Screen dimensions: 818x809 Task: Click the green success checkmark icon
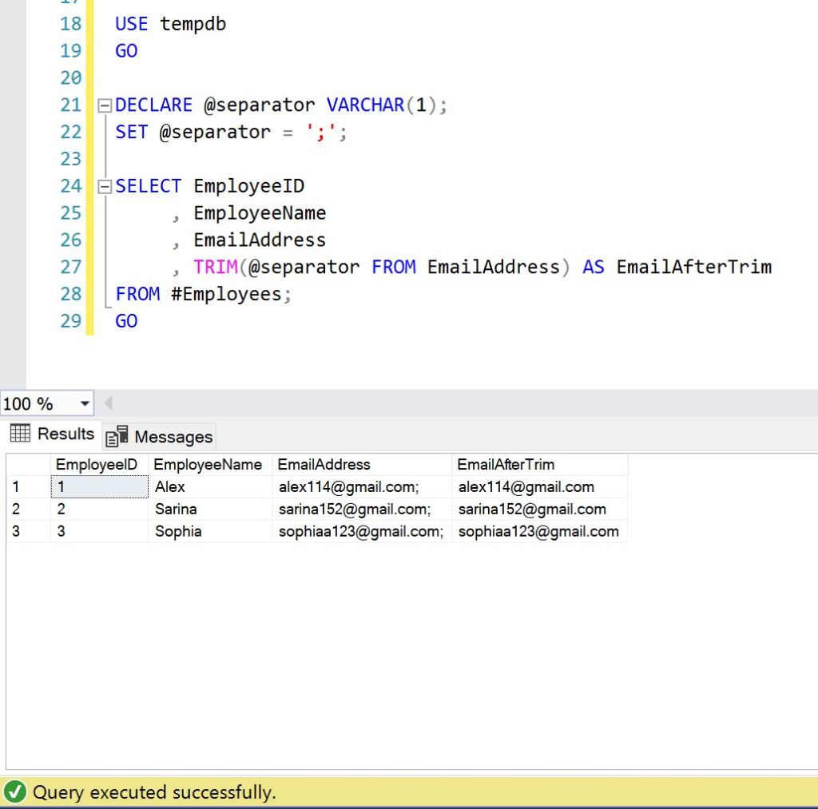click(14, 792)
